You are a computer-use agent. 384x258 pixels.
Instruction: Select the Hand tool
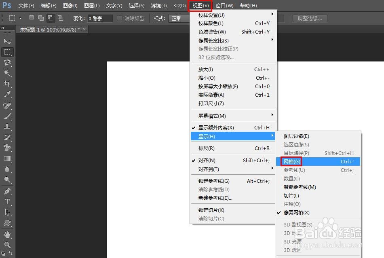[7, 235]
